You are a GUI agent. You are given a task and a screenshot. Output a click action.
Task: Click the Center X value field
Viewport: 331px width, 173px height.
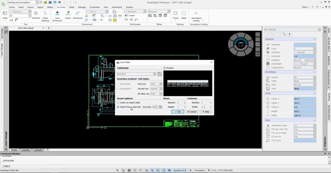coord(304,99)
